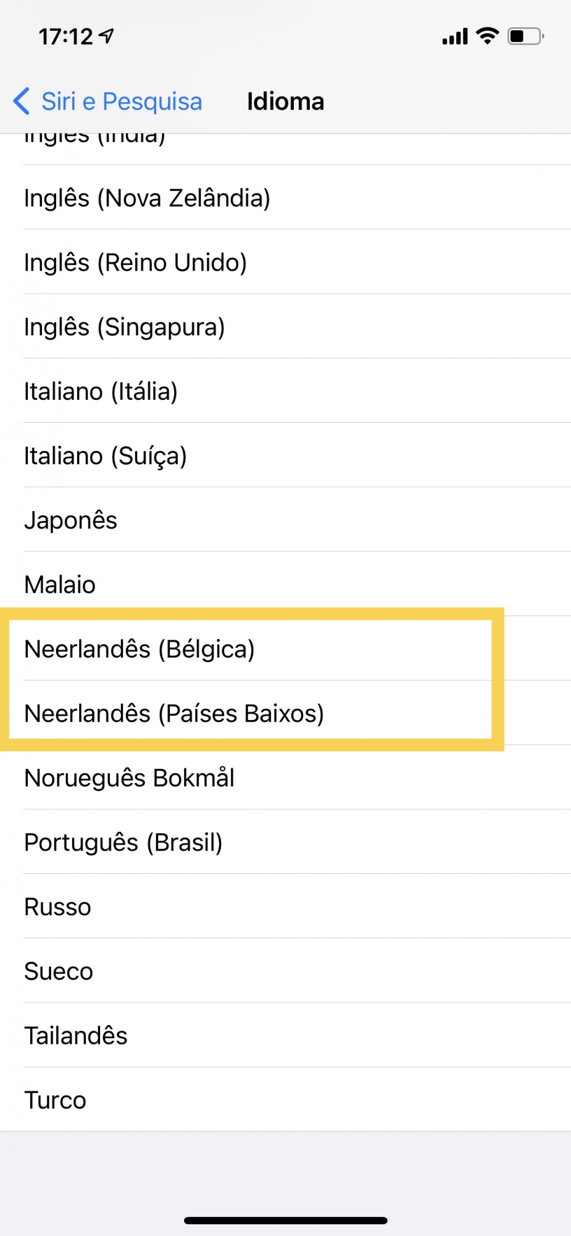Tap the Wi-Fi status icon
571x1236 pixels.
488,36
